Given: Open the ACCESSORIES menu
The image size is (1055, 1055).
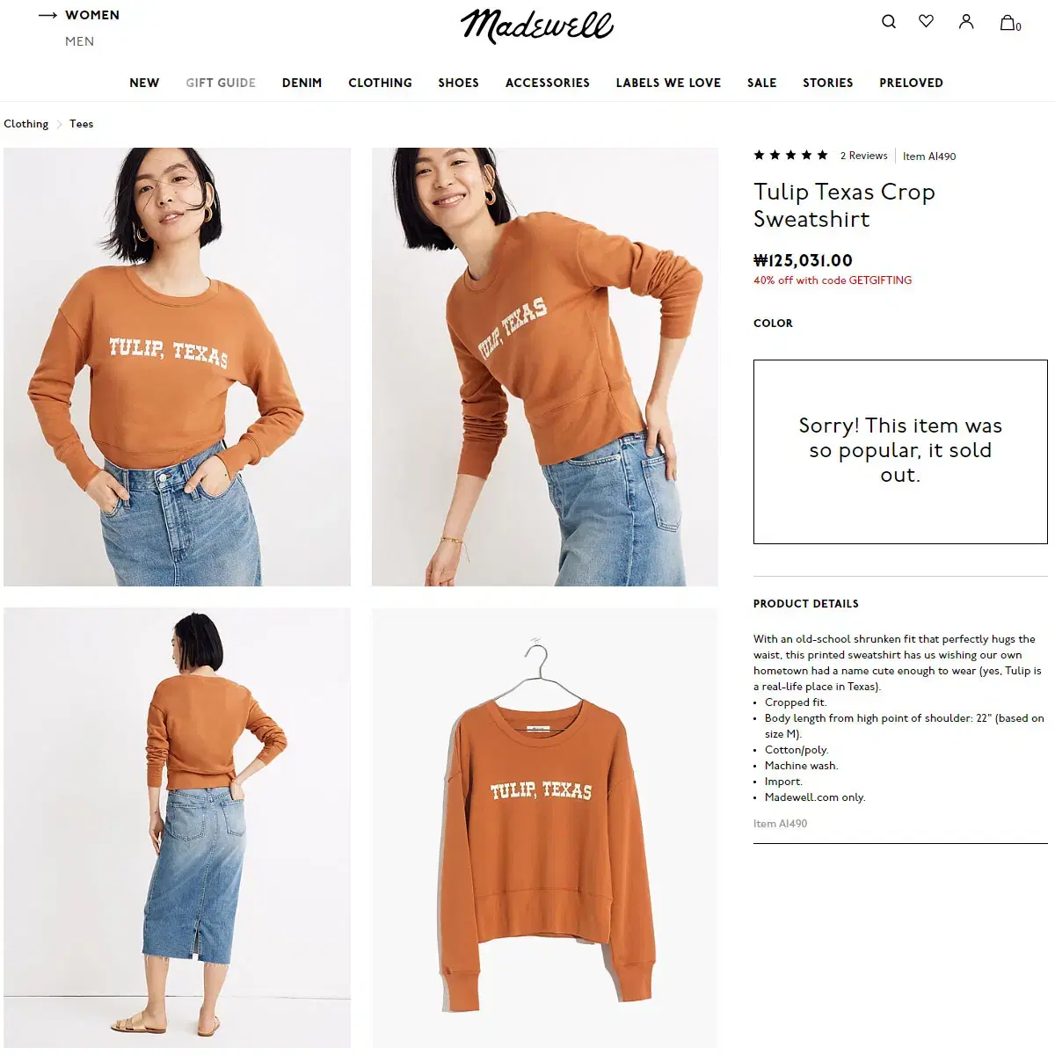Looking at the screenshot, I should pos(548,83).
